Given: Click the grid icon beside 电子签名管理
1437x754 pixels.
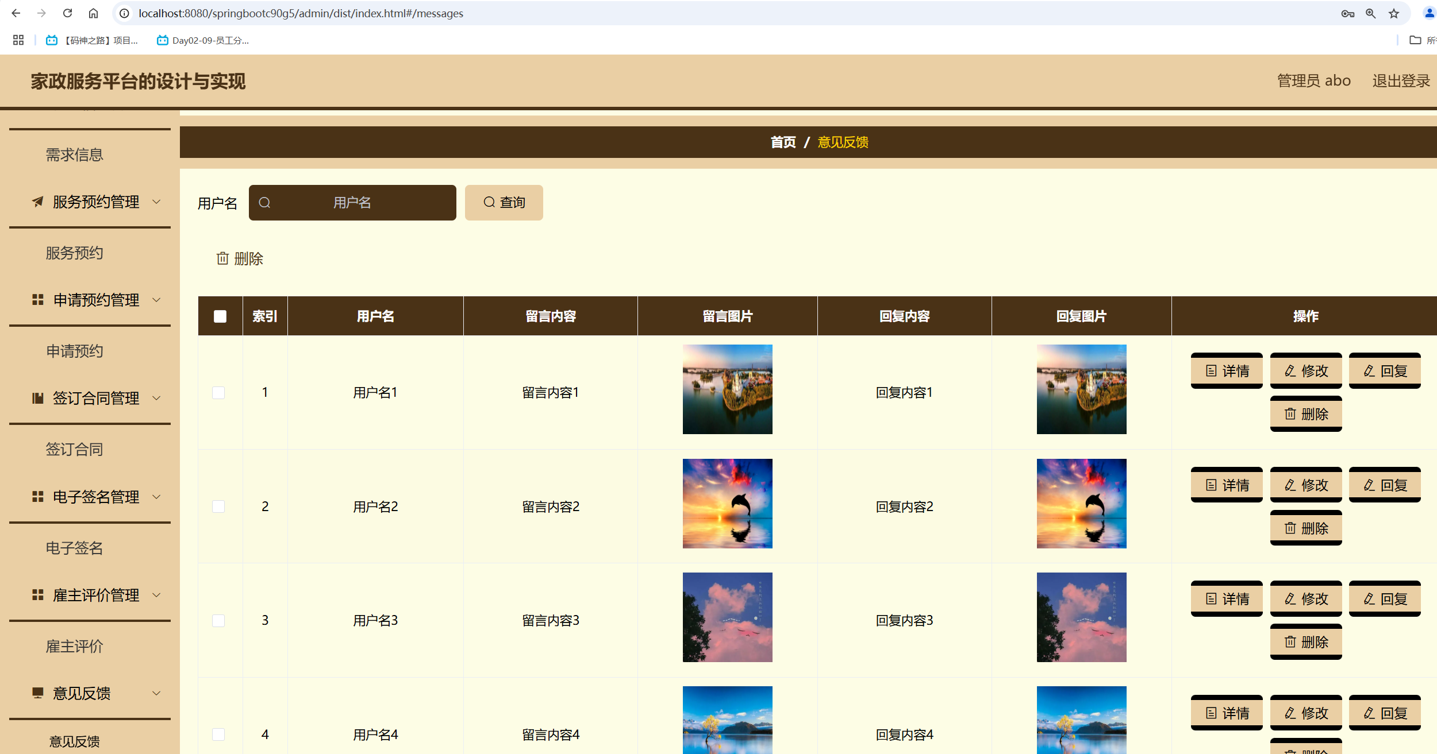Looking at the screenshot, I should [38, 497].
